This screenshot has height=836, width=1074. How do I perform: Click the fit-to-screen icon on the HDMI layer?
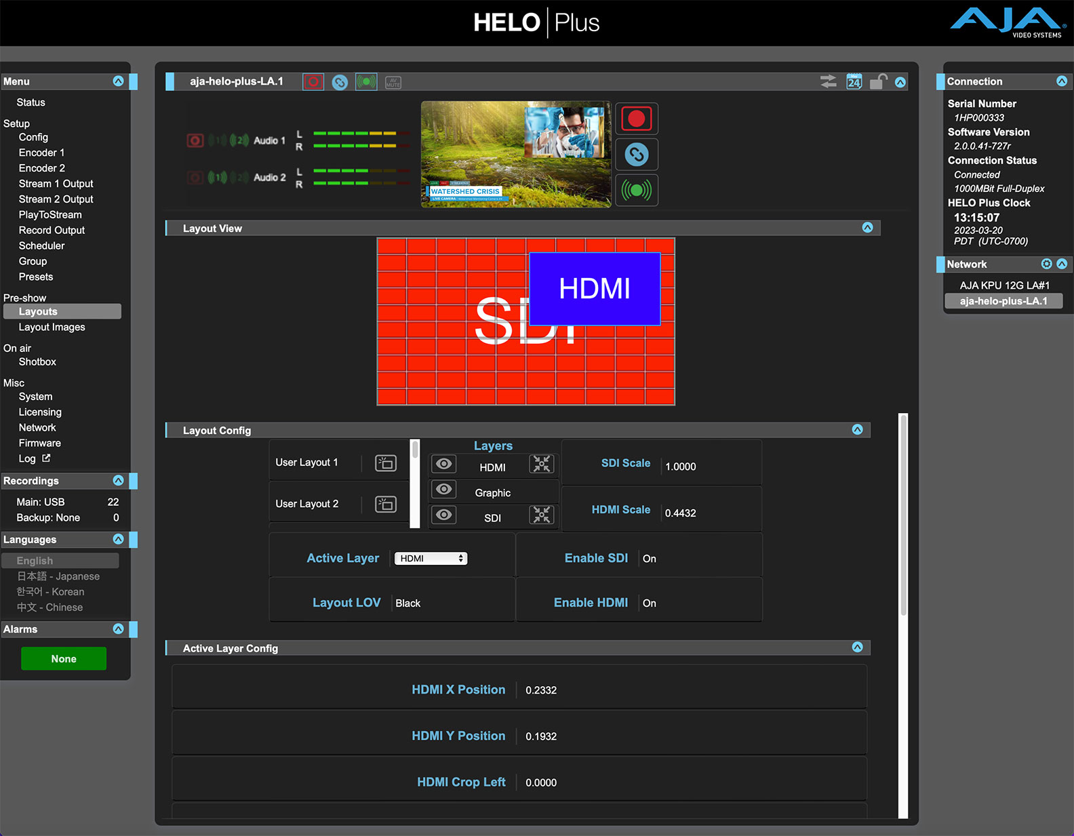541,464
